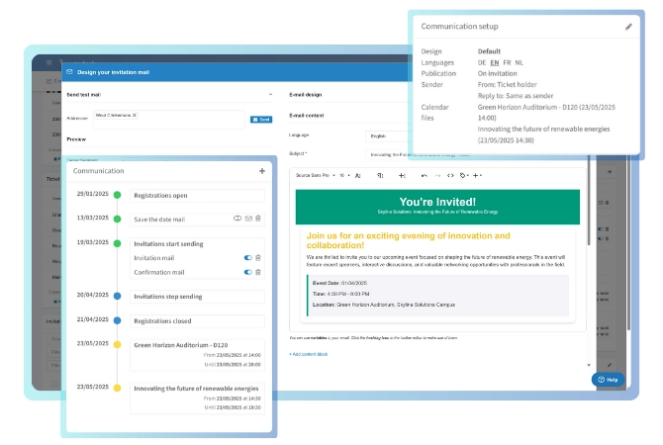Delete the Confirmation mail with trash icon
This screenshot has height=445, width=663.
click(258, 272)
